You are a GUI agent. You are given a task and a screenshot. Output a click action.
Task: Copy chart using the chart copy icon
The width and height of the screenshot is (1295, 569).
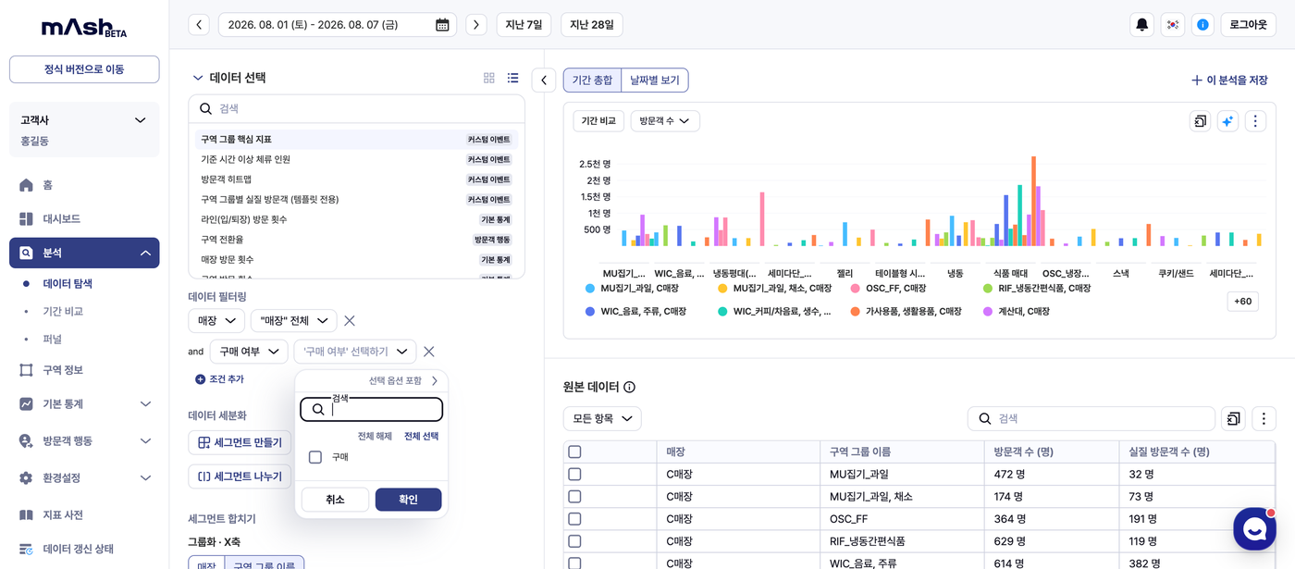(1200, 121)
